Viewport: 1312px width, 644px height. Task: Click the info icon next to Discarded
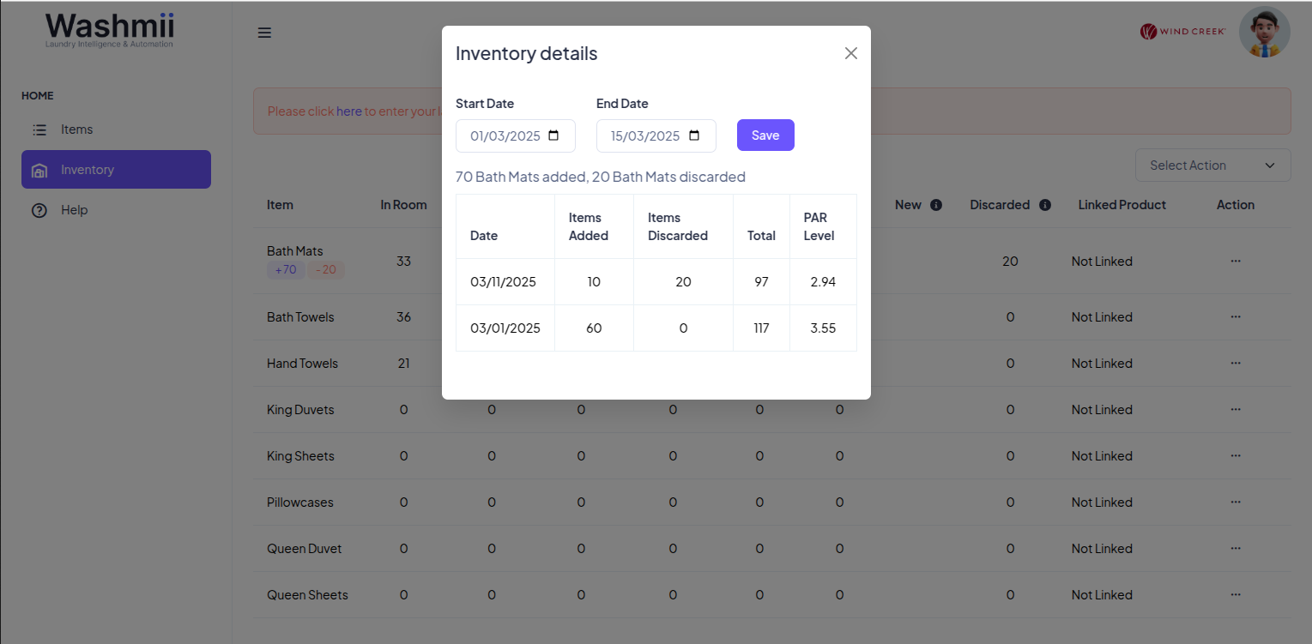click(x=1044, y=205)
